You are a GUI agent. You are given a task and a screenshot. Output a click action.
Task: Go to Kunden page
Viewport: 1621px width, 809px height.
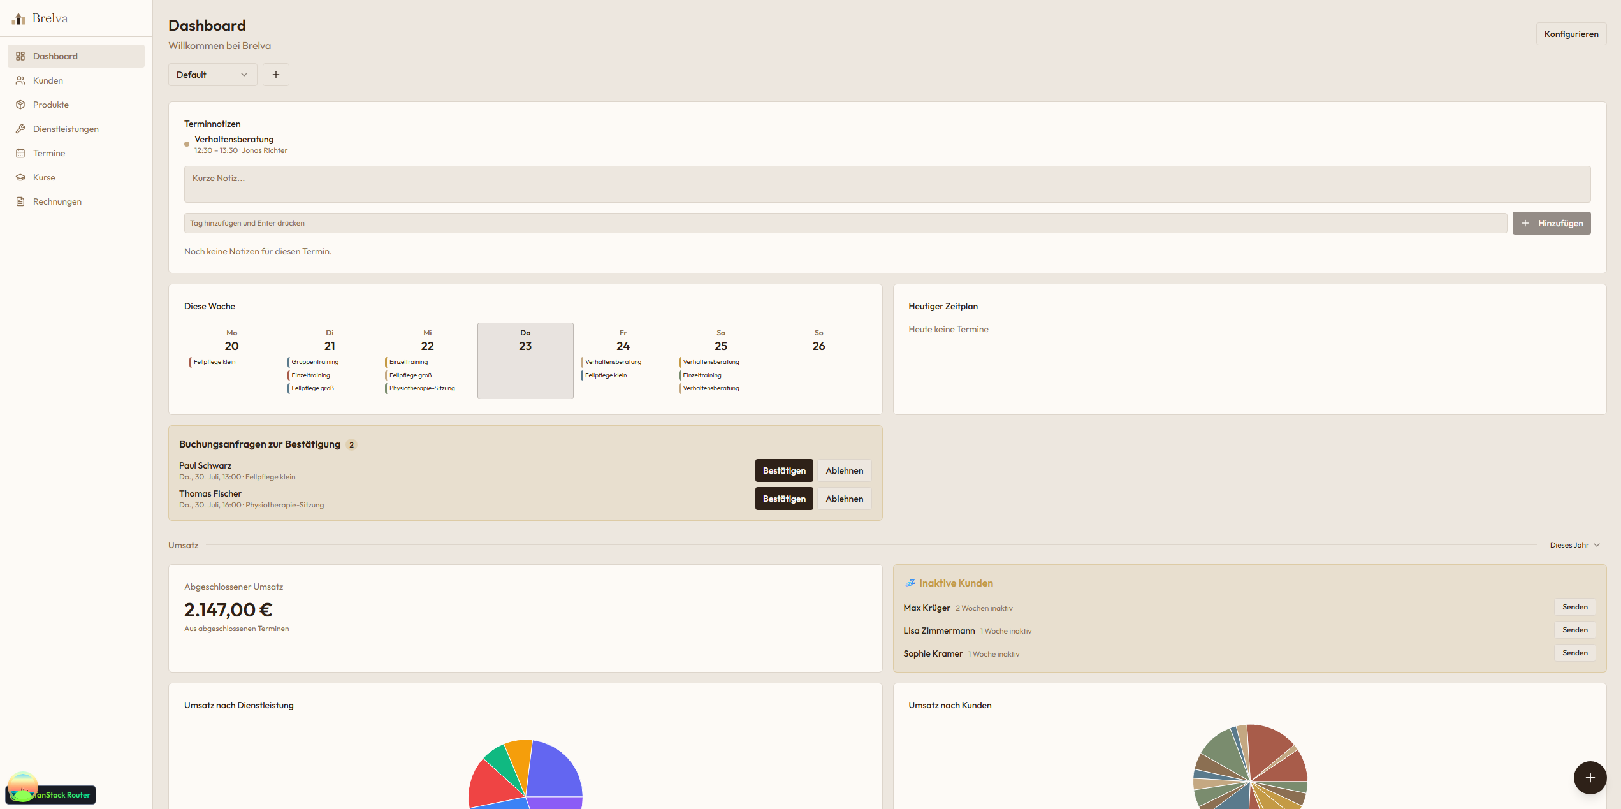[76, 80]
